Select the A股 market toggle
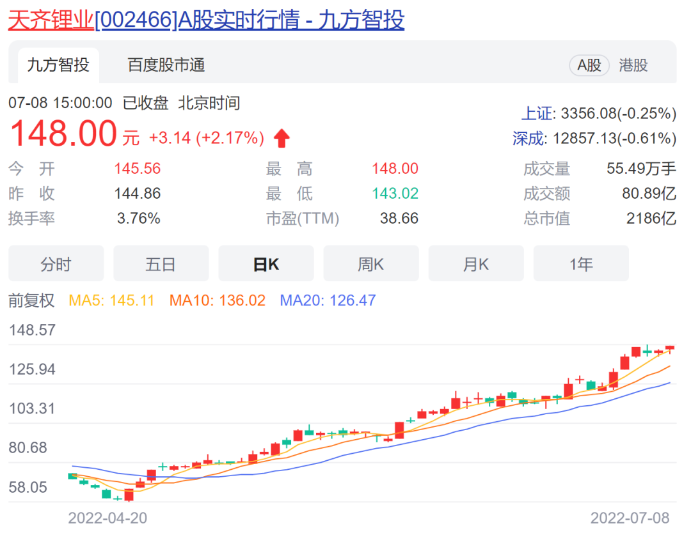Viewport: 691px width, 535px height. point(589,65)
